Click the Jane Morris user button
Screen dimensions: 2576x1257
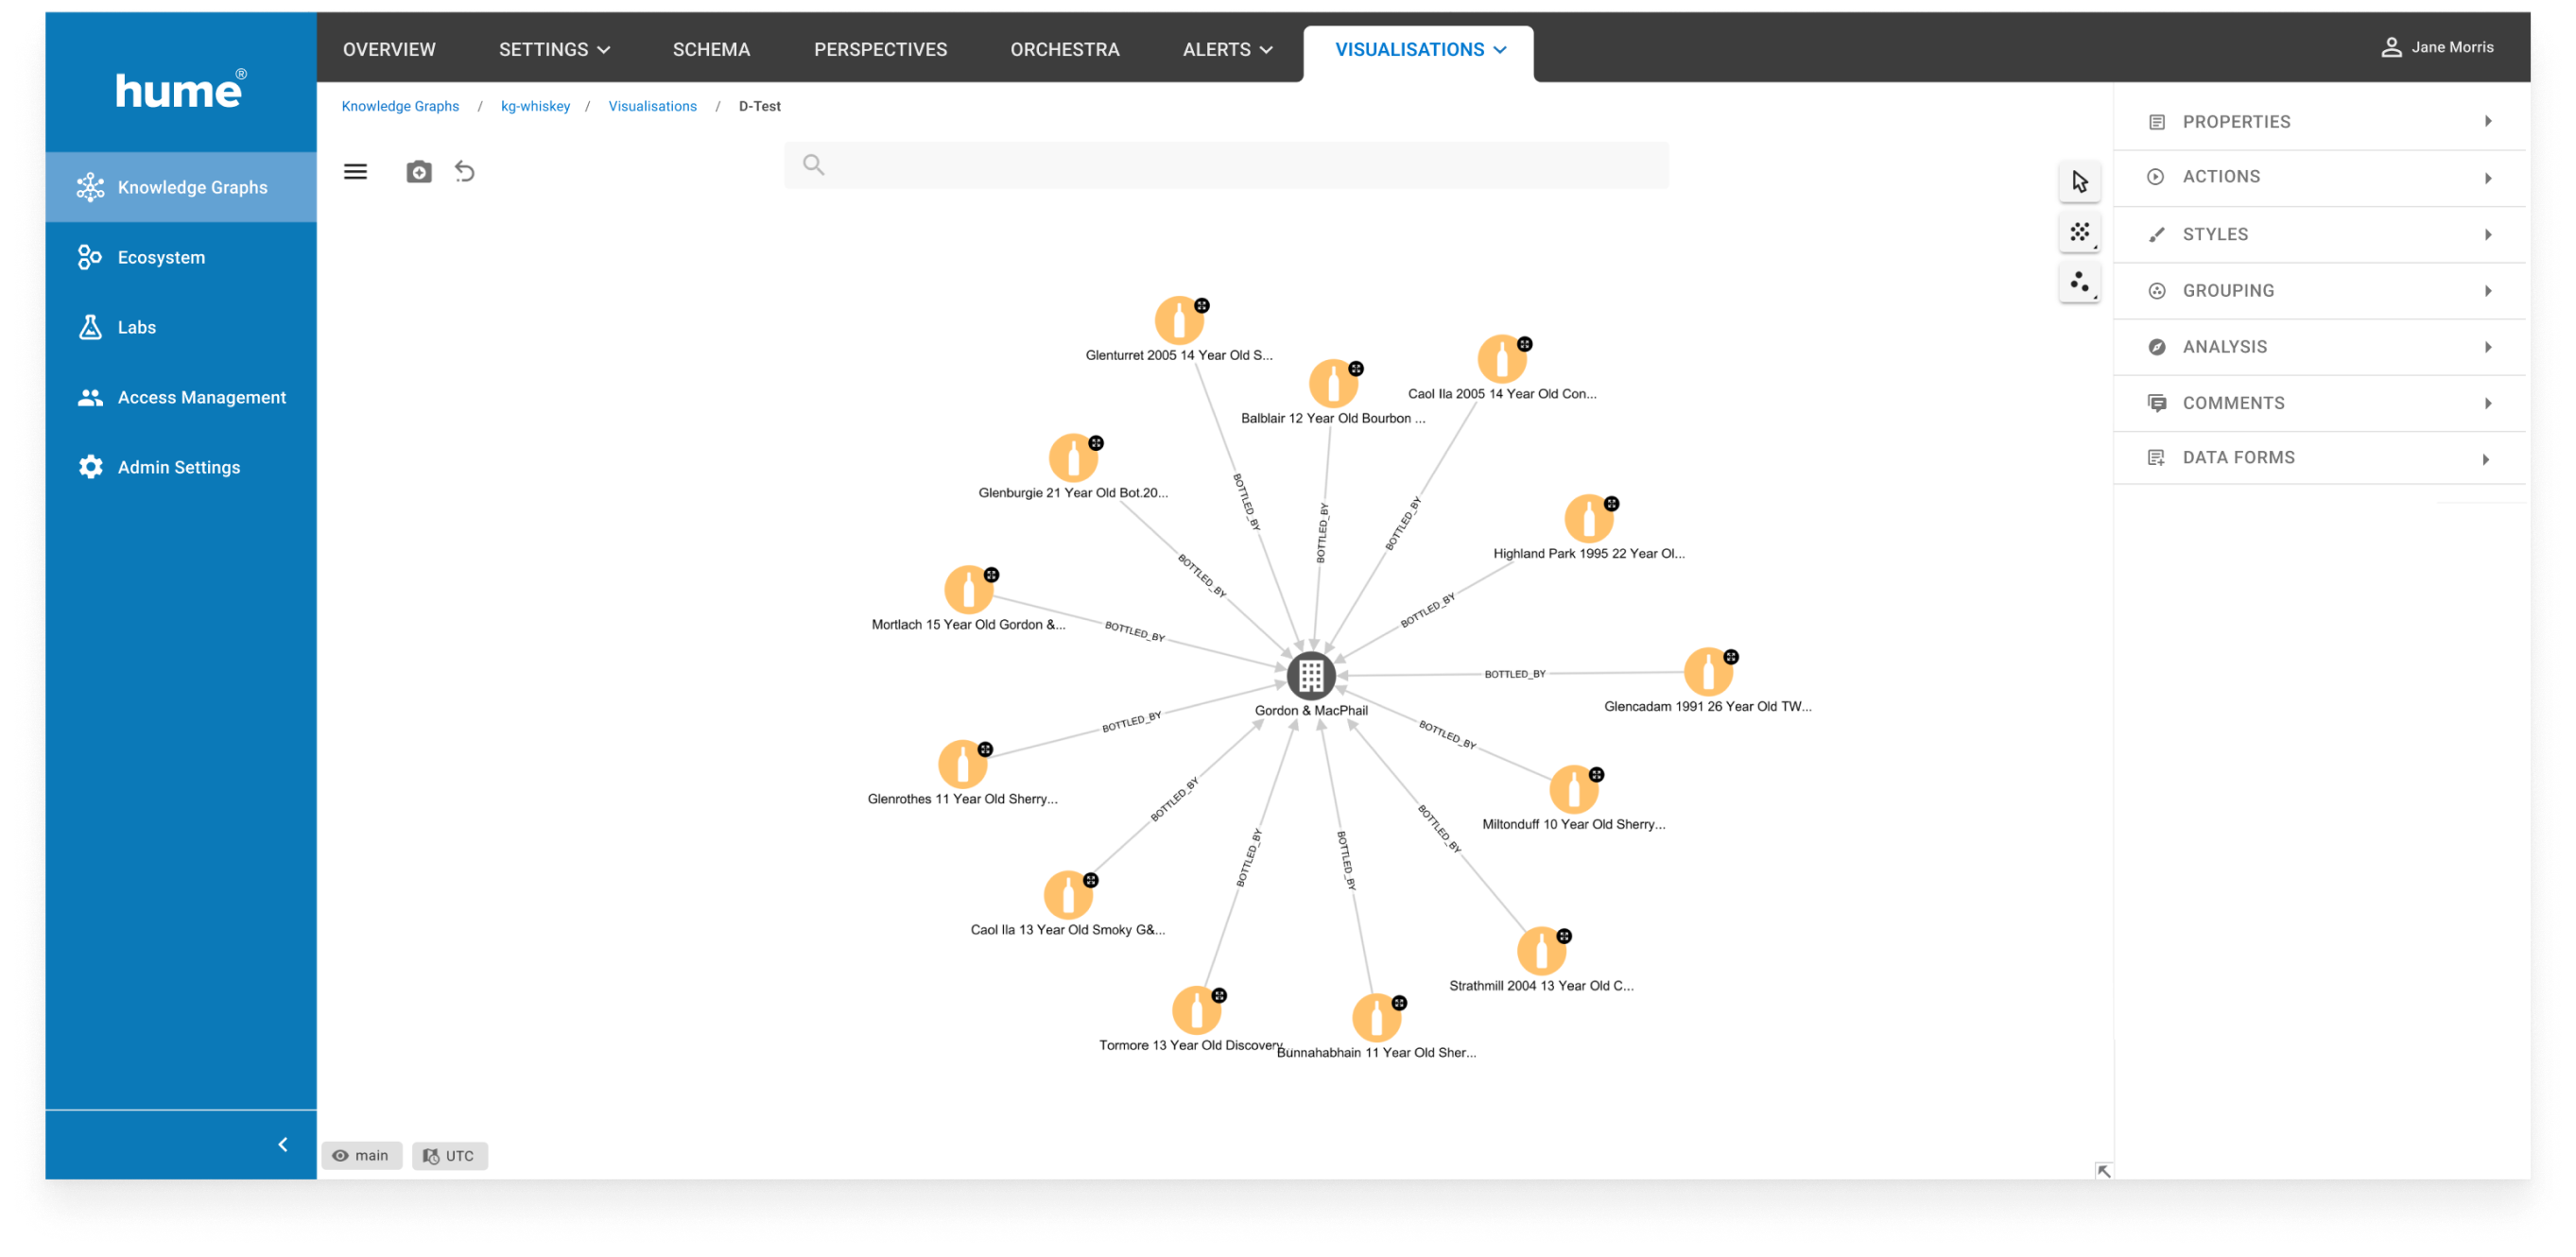2437,47
